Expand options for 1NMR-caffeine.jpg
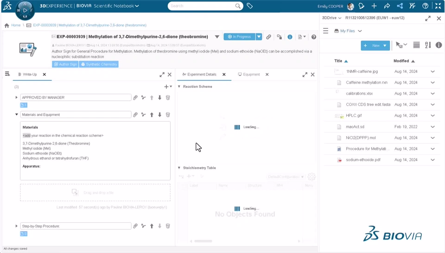The image size is (445, 253). (x=432, y=71)
